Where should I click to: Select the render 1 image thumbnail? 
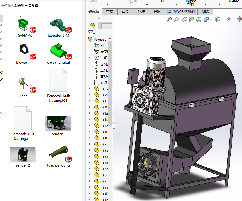[x=58, y=123]
